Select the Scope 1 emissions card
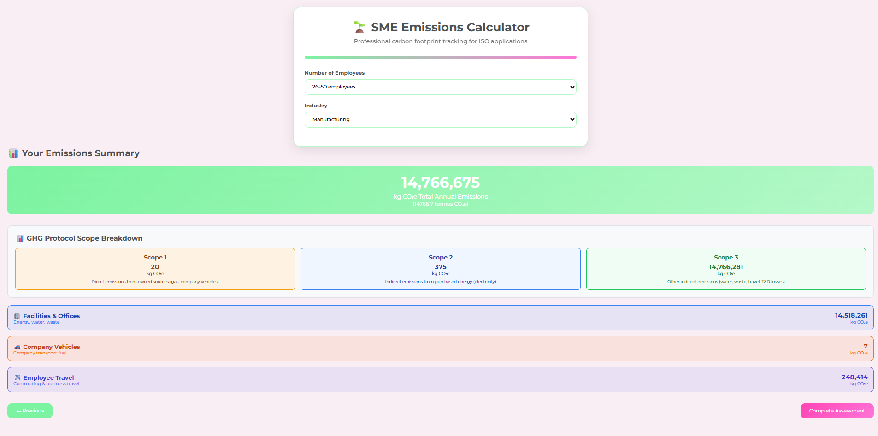878x436 pixels. [x=155, y=269]
